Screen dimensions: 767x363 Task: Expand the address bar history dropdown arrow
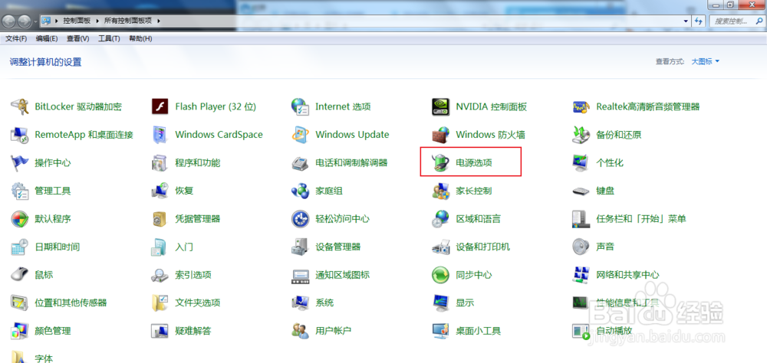pyautogui.click(x=685, y=21)
